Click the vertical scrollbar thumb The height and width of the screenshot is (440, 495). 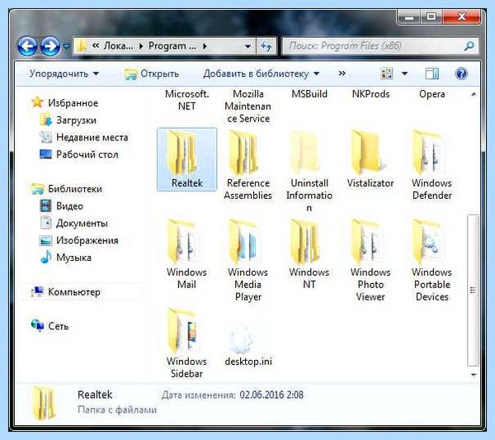tap(473, 290)
